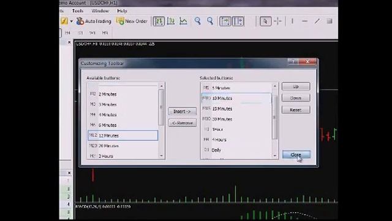Close the lower left side panel

click(x=69, y=173)
